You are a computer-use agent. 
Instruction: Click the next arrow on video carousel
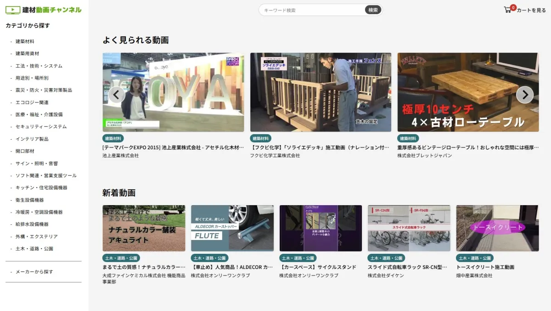click(524, 95)
